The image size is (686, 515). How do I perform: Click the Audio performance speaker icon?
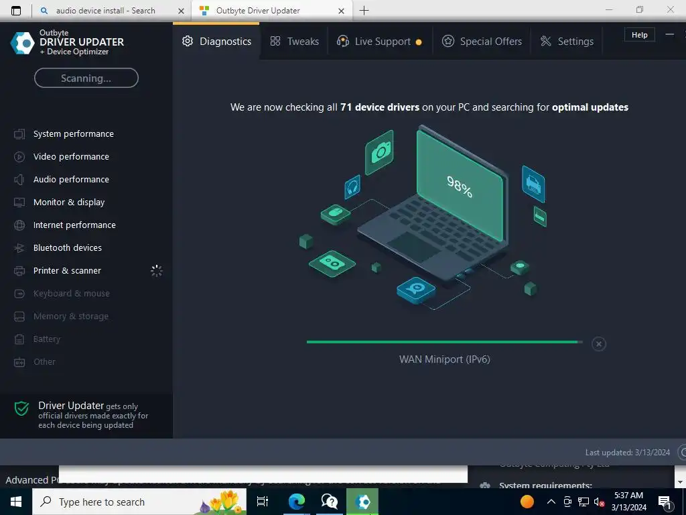(19, 180)
